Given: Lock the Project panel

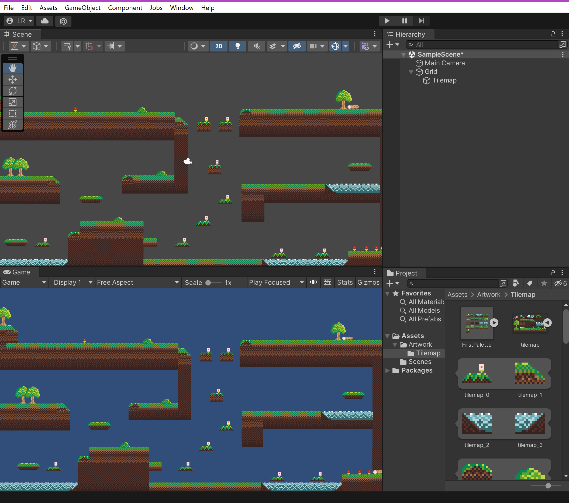Looking at the screenshot, I should coord(553,273).
